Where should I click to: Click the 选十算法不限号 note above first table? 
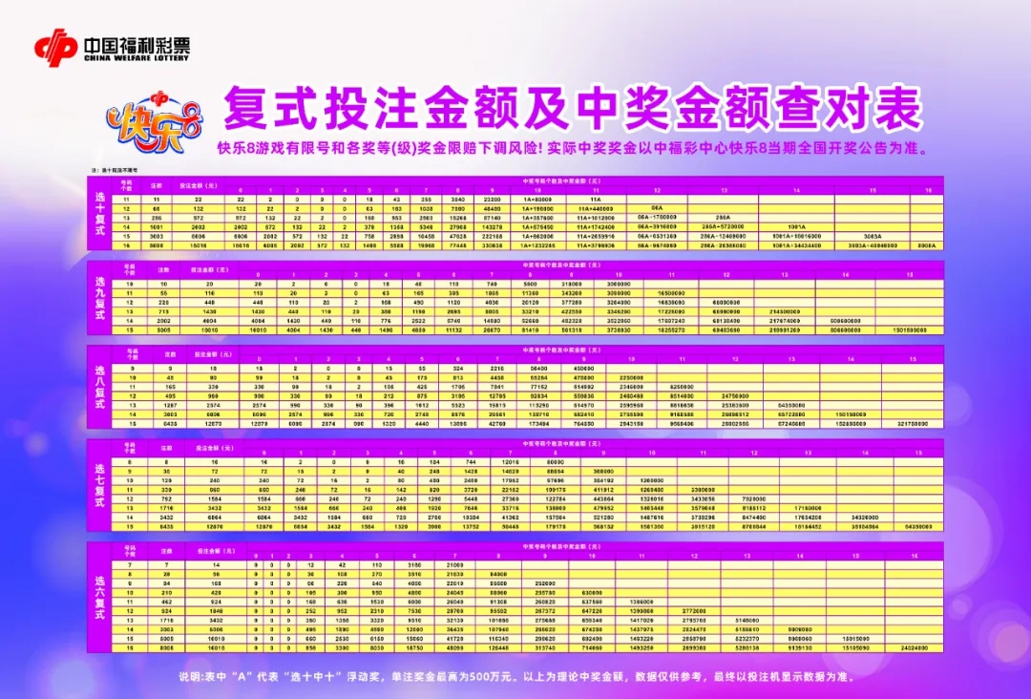(x=115, y=170)
